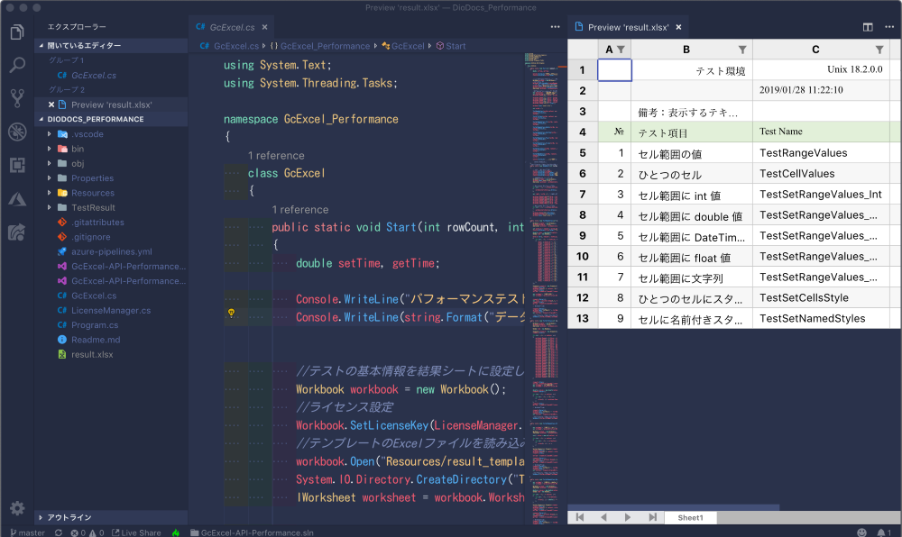Open filter for column B
Image resolution: width=902 pixels, height=537 pixels.
pos(742,50)
